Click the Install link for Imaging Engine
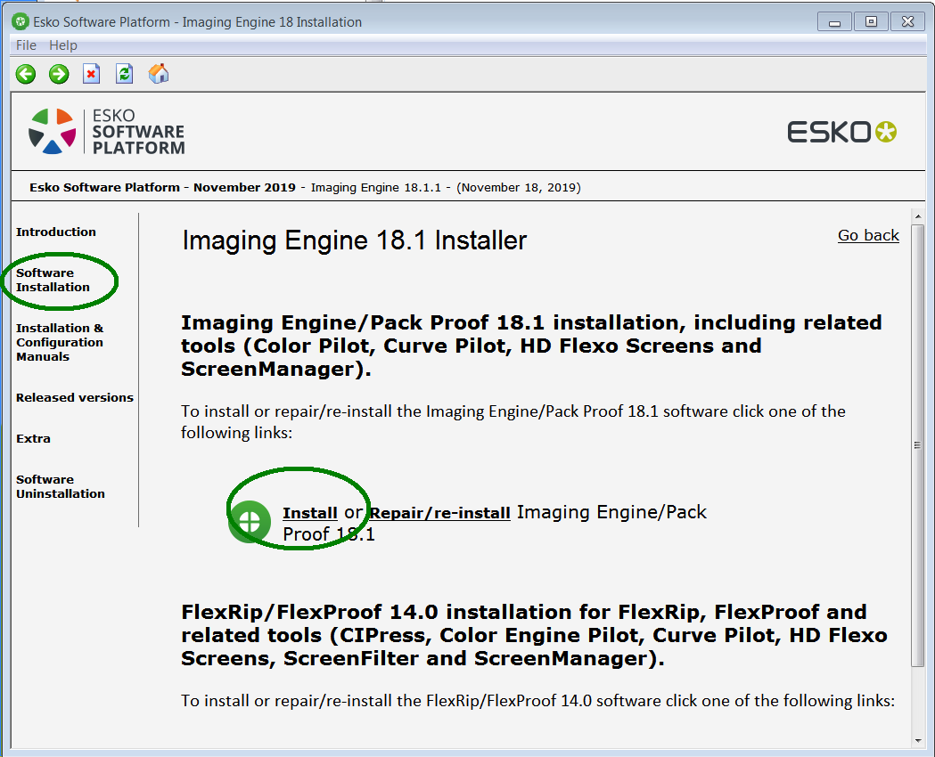The width and height of the screenshot is (935, 757). 309,513
